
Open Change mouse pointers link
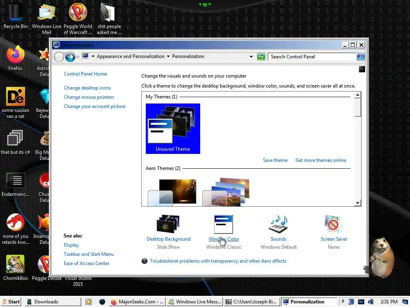tap(89, 97)
